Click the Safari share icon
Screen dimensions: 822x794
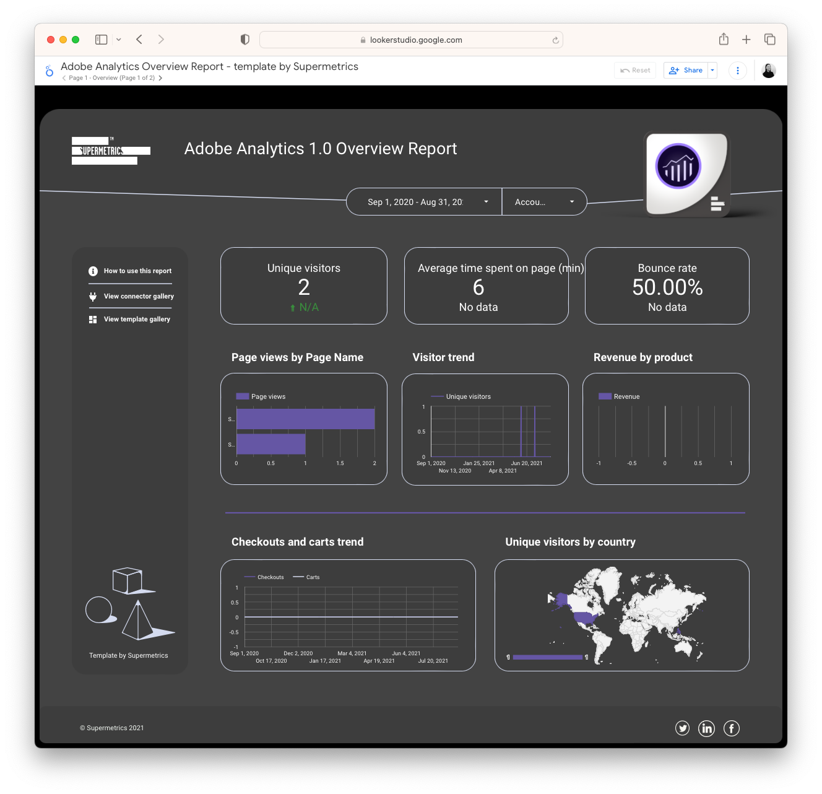point(724,40)
